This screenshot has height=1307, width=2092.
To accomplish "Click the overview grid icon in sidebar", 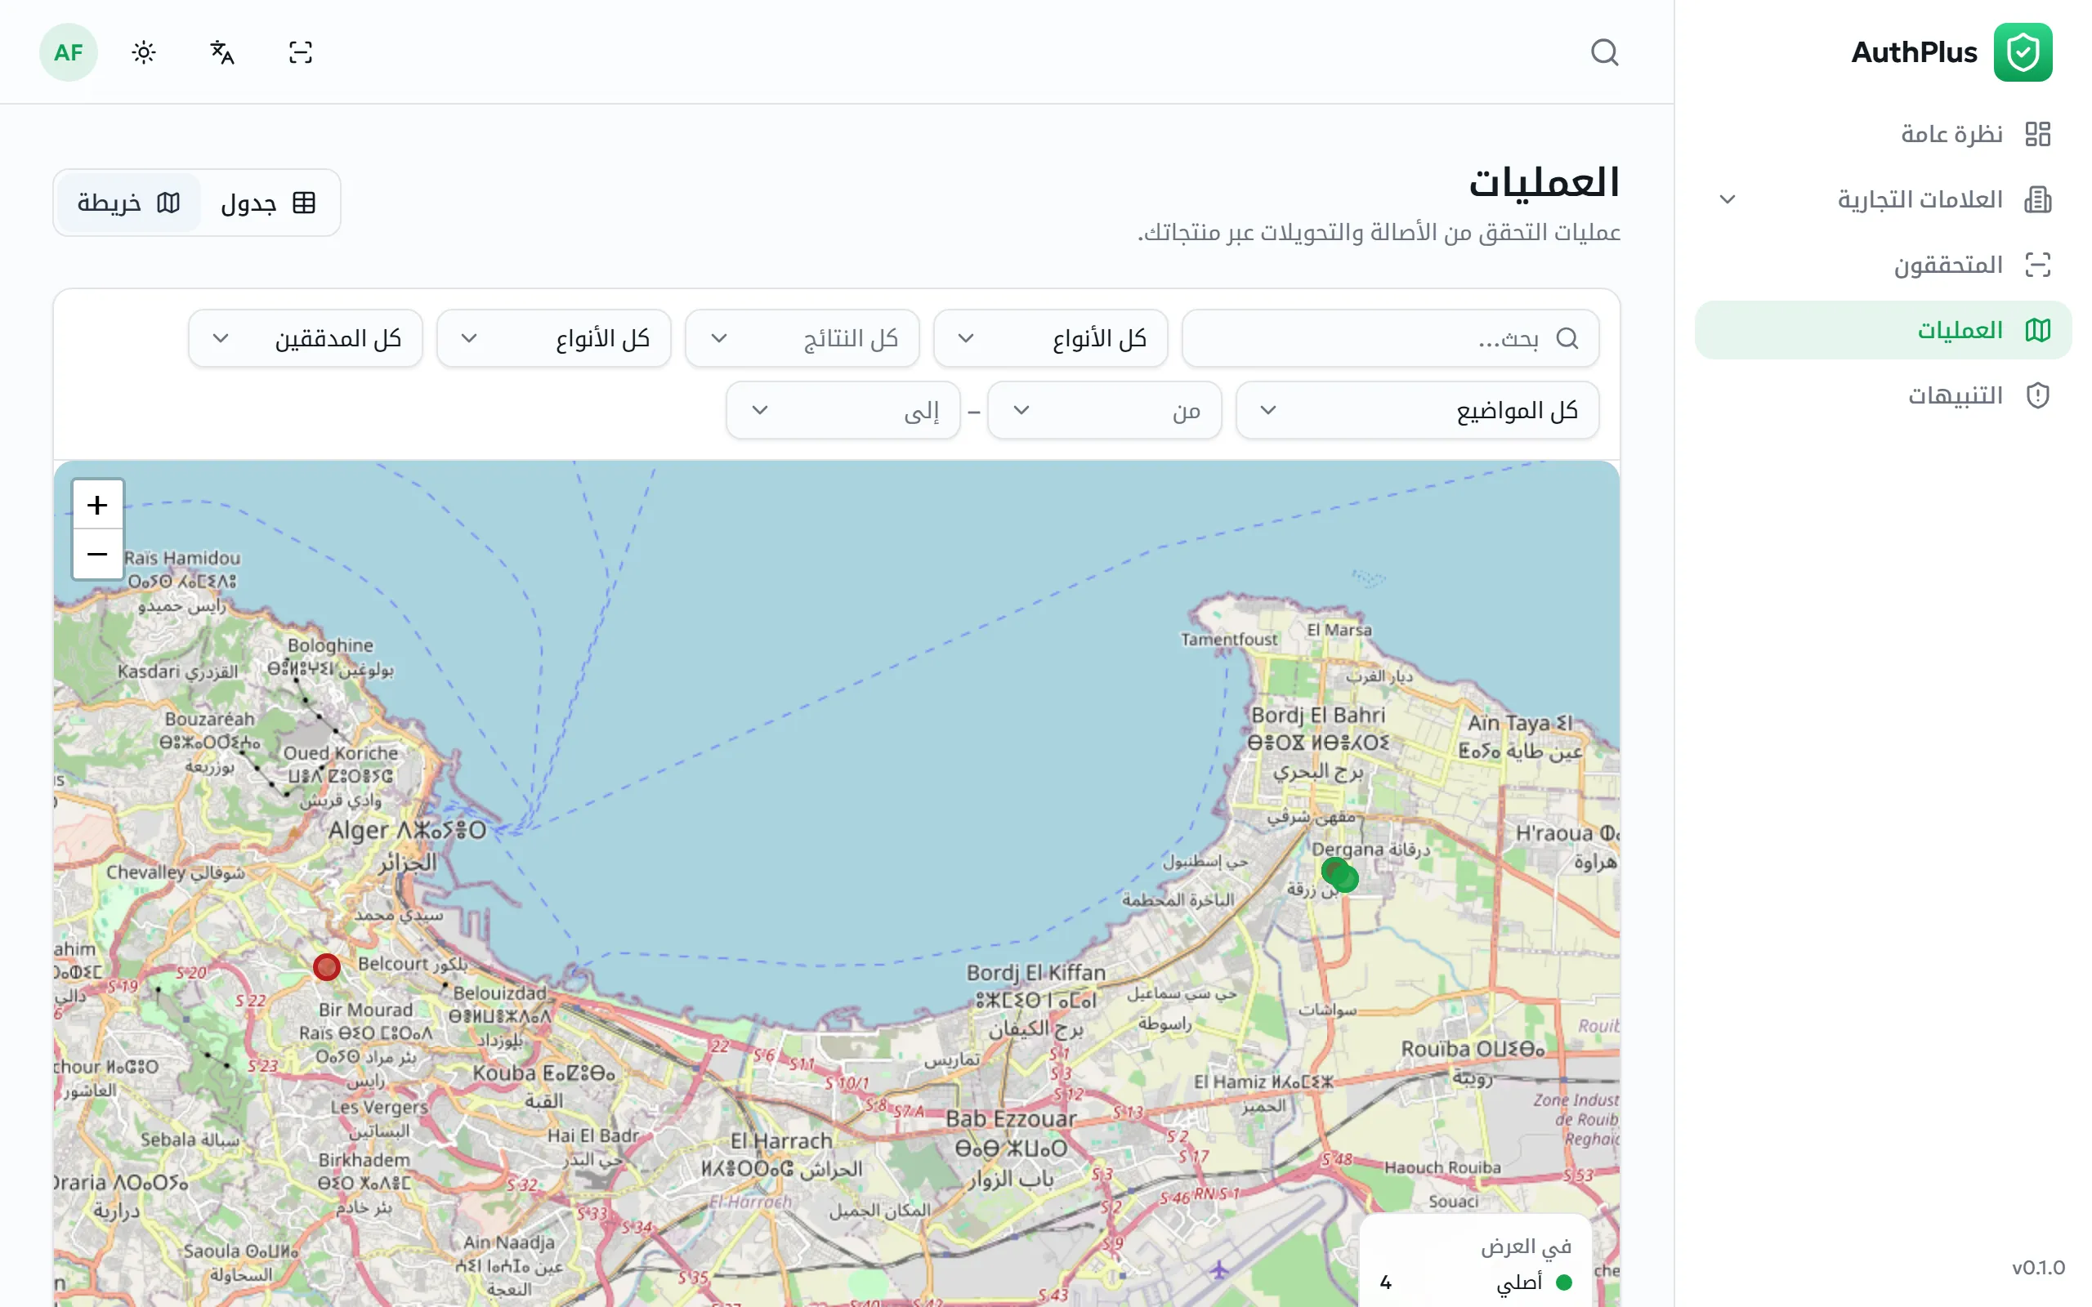I will click(2037, 134).
